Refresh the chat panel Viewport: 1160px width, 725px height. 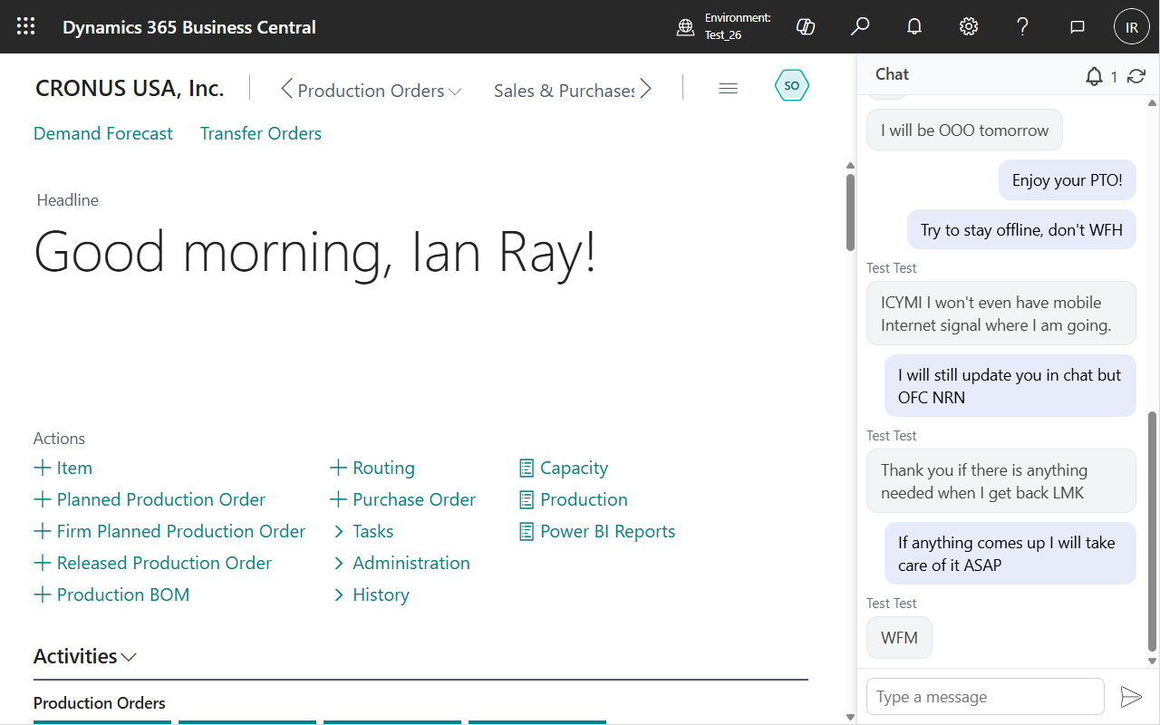point(1136,76)
